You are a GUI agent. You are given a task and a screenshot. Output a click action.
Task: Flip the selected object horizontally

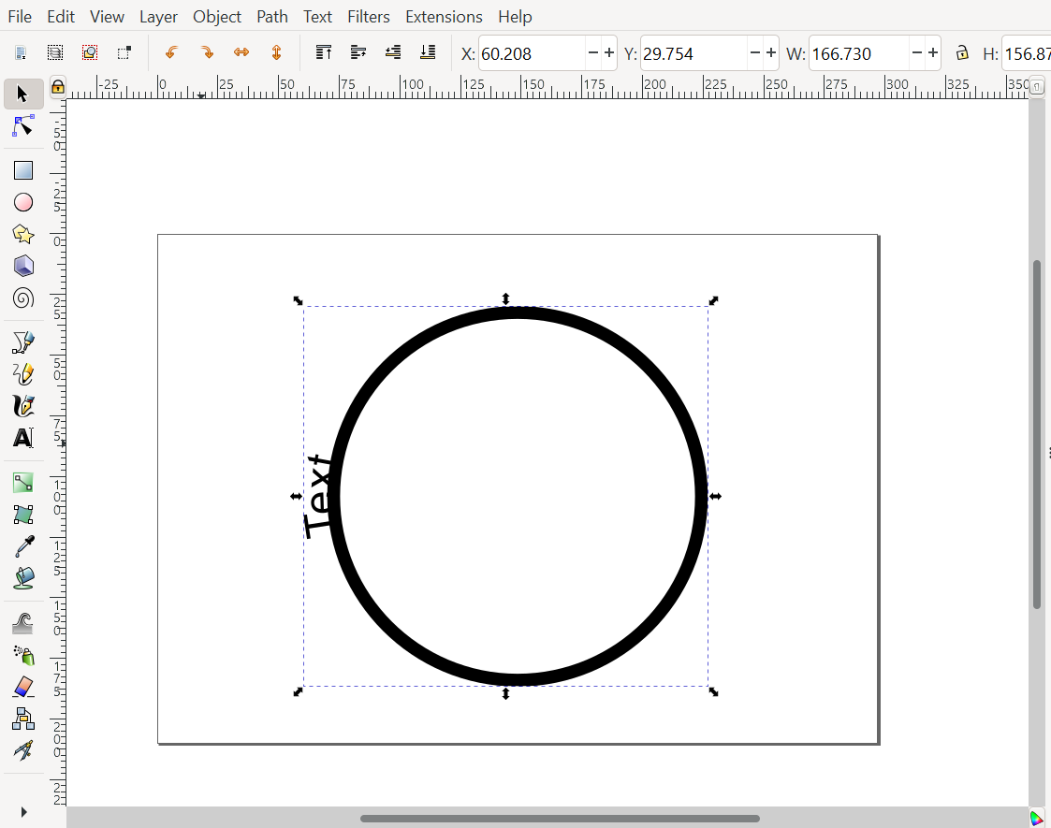pyautogui.click(x=241, y=53)
